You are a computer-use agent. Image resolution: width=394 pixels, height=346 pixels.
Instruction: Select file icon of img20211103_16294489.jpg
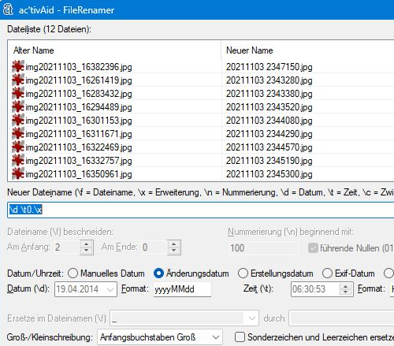[x=18, y=106]
